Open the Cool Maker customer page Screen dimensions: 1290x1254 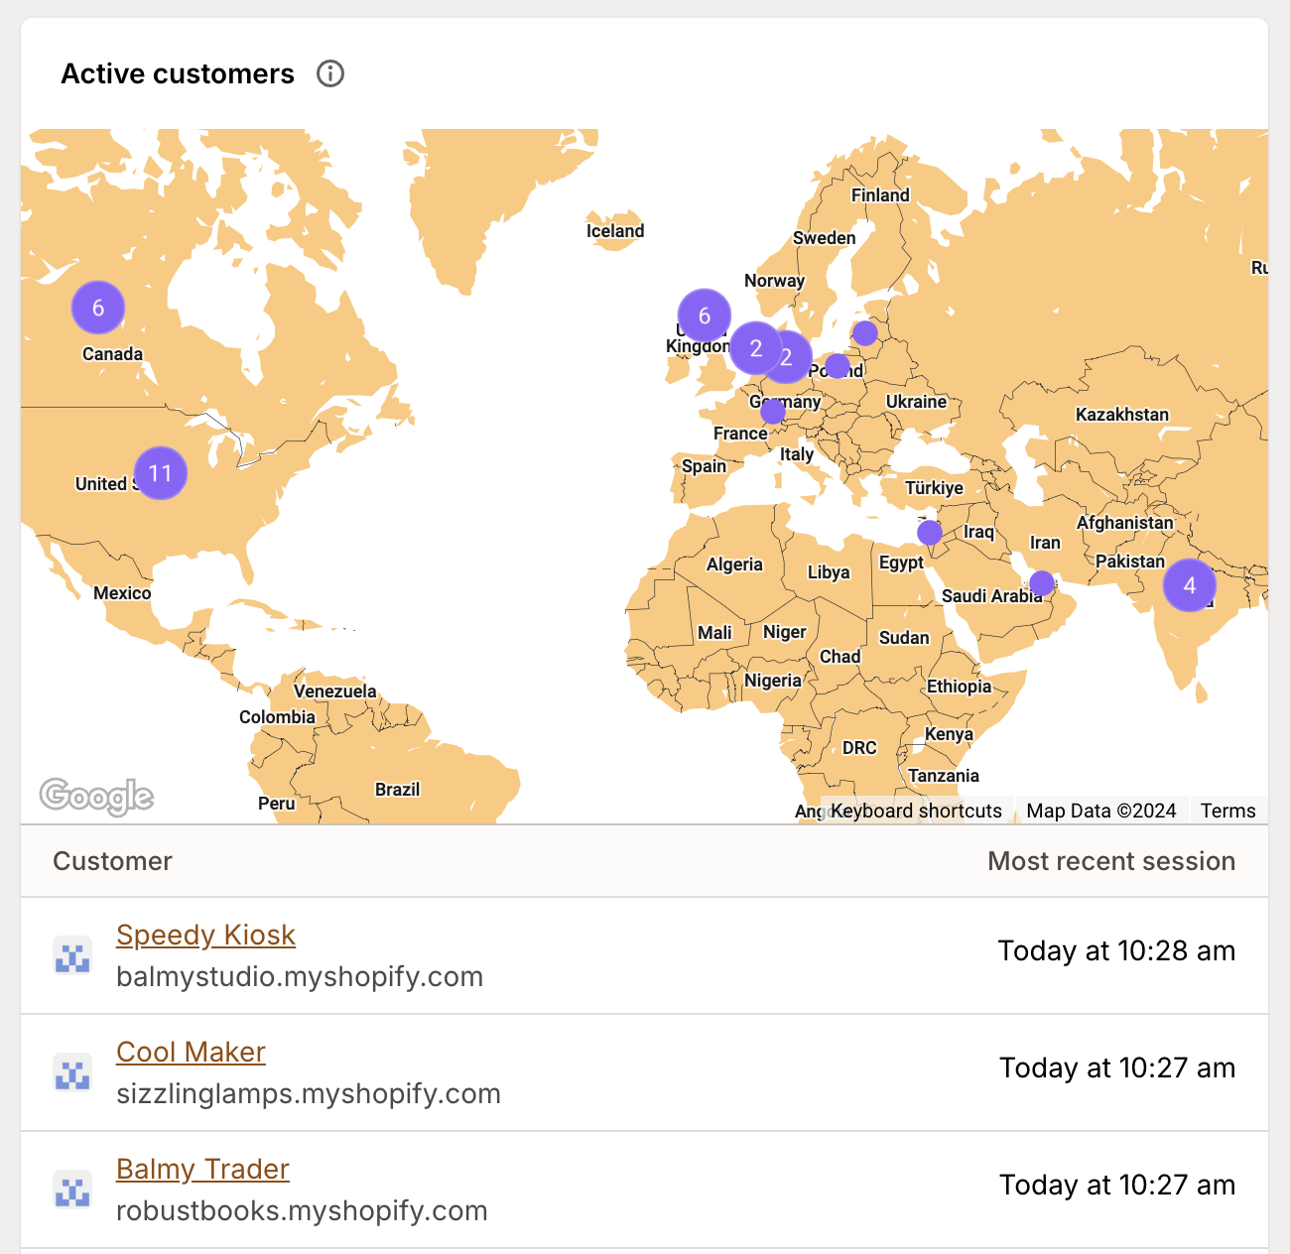pyautogui.click(x=191, y=1052)
